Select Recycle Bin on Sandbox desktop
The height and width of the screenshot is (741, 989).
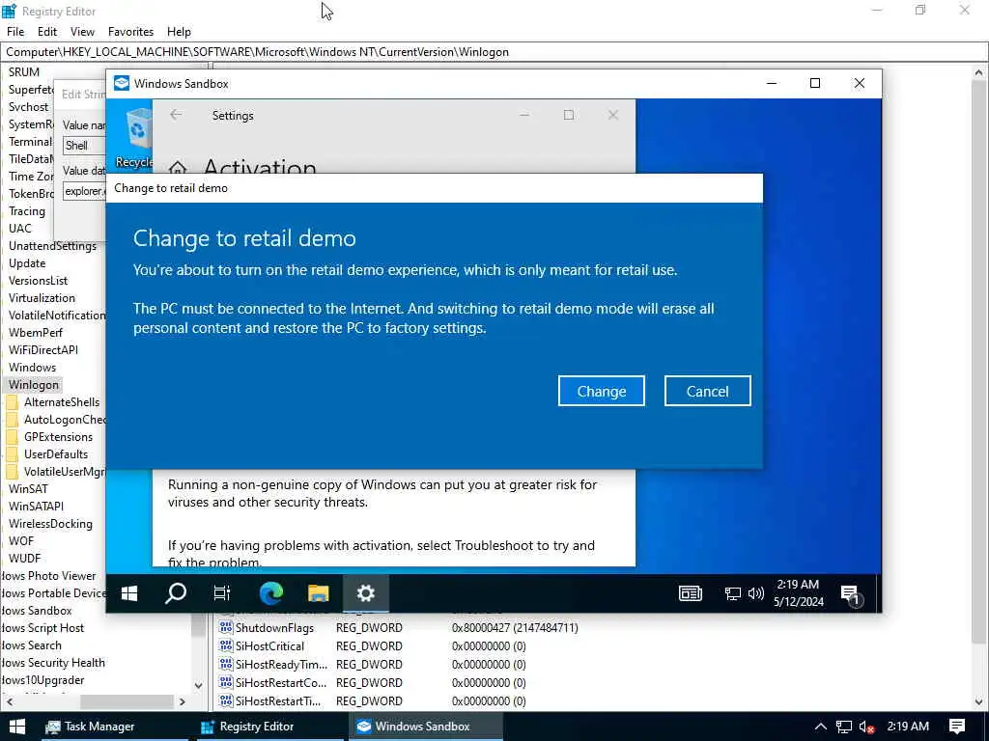(135, 139)
